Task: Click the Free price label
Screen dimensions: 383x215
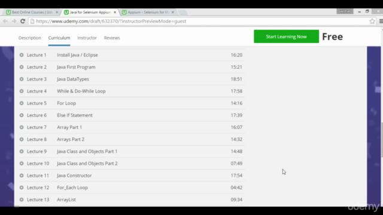Action: (x=333, y=36)
